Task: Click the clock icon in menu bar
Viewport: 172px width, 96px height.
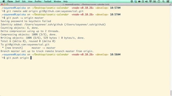Action: pos(159,1)
